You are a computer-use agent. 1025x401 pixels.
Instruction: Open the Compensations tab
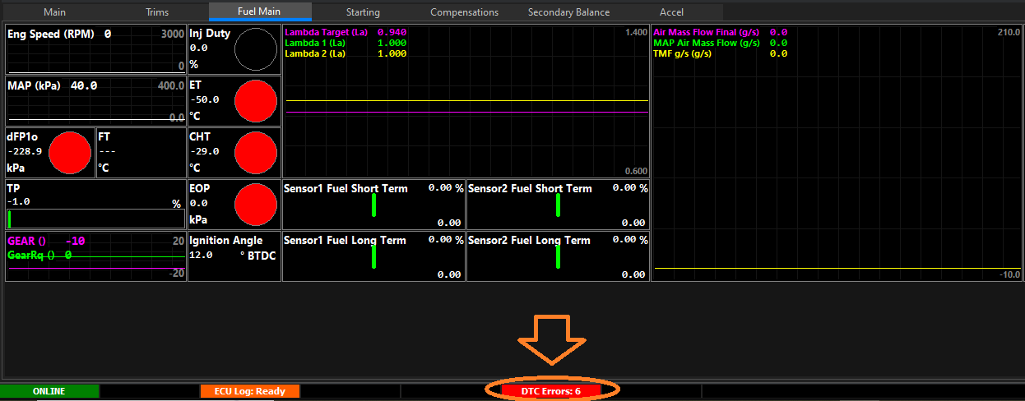(464, 12)
